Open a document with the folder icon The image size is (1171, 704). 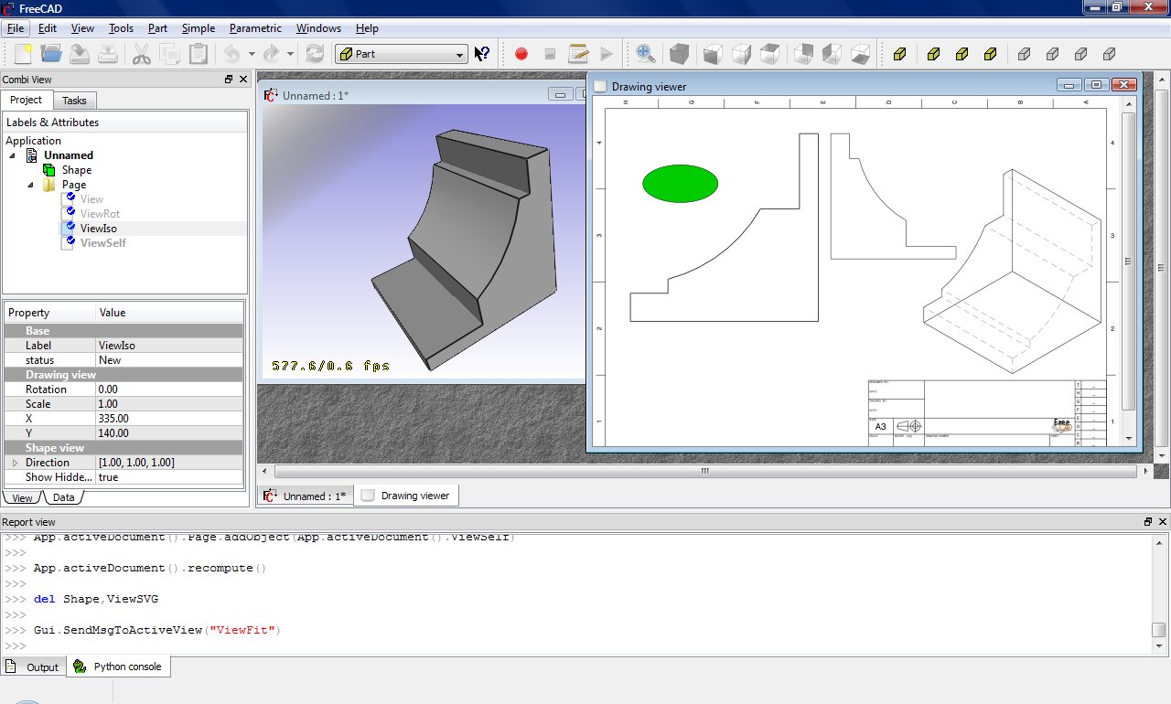click(x=50, y=53)
